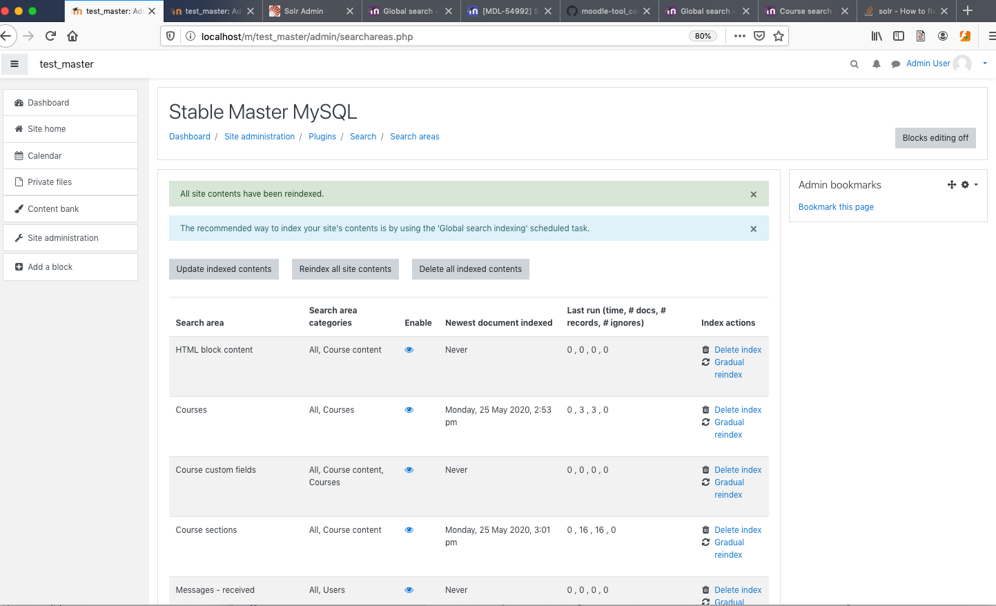Click the browser back arrow
996x606 pixels.
click(x=6, y=36)
